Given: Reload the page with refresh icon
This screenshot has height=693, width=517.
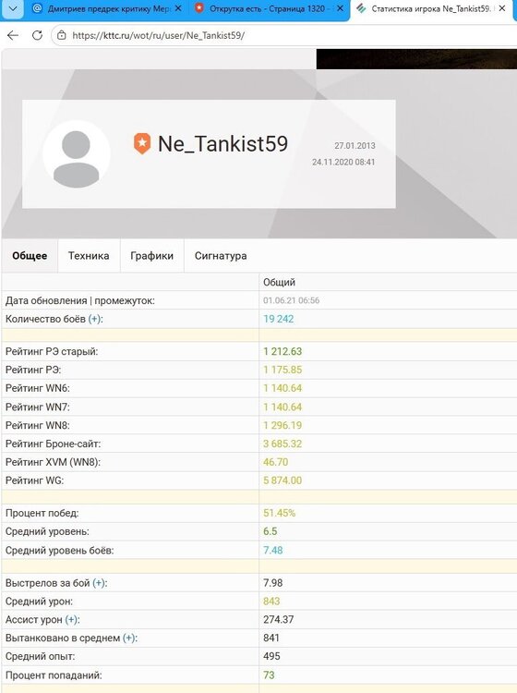Looking at the screenshot, I should (x=37, y=35).
